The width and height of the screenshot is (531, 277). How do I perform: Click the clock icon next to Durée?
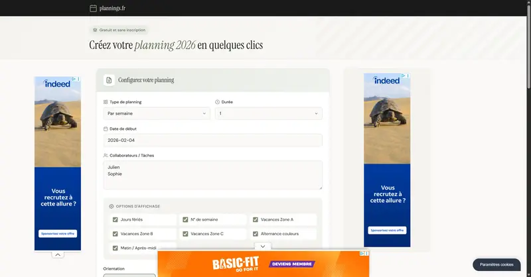point(218,102)
